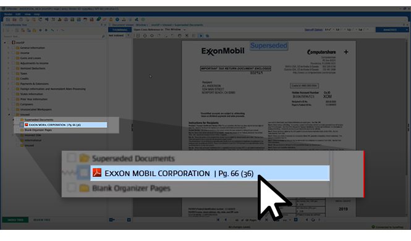Screen dimensions: 411x241
Task: Pin the Index/Review Tree panel
Action: pyautogui.click(x=102, y=25)
